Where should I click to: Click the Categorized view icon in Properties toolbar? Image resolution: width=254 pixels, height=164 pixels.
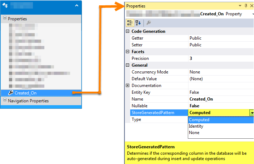(x=130, y=23)
